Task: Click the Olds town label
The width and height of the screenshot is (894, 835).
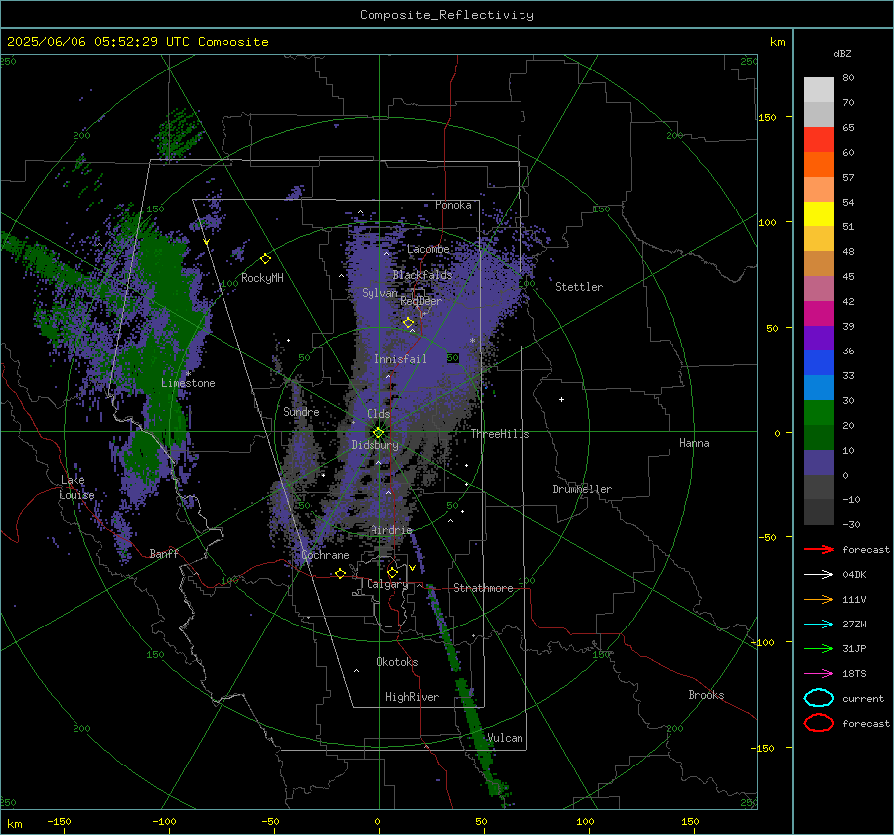Action: (378, 414)
